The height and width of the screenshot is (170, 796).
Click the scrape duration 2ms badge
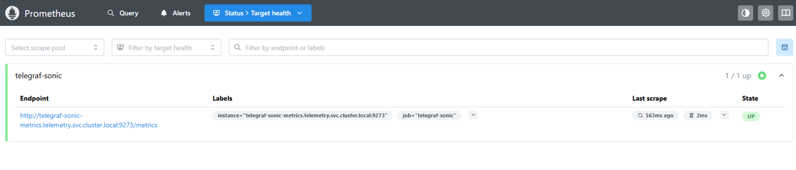(698, 115)
